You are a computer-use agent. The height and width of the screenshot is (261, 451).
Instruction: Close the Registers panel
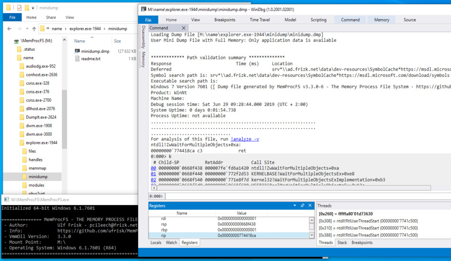[x=310, y=205]
